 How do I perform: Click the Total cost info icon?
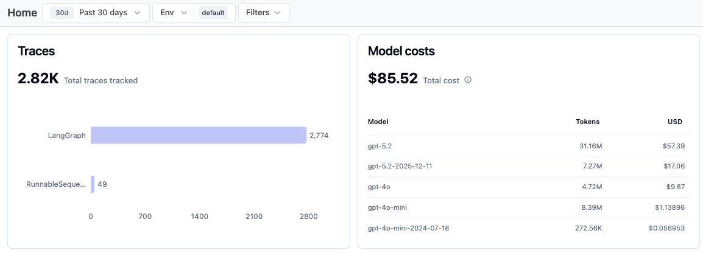tap(468, 80)
